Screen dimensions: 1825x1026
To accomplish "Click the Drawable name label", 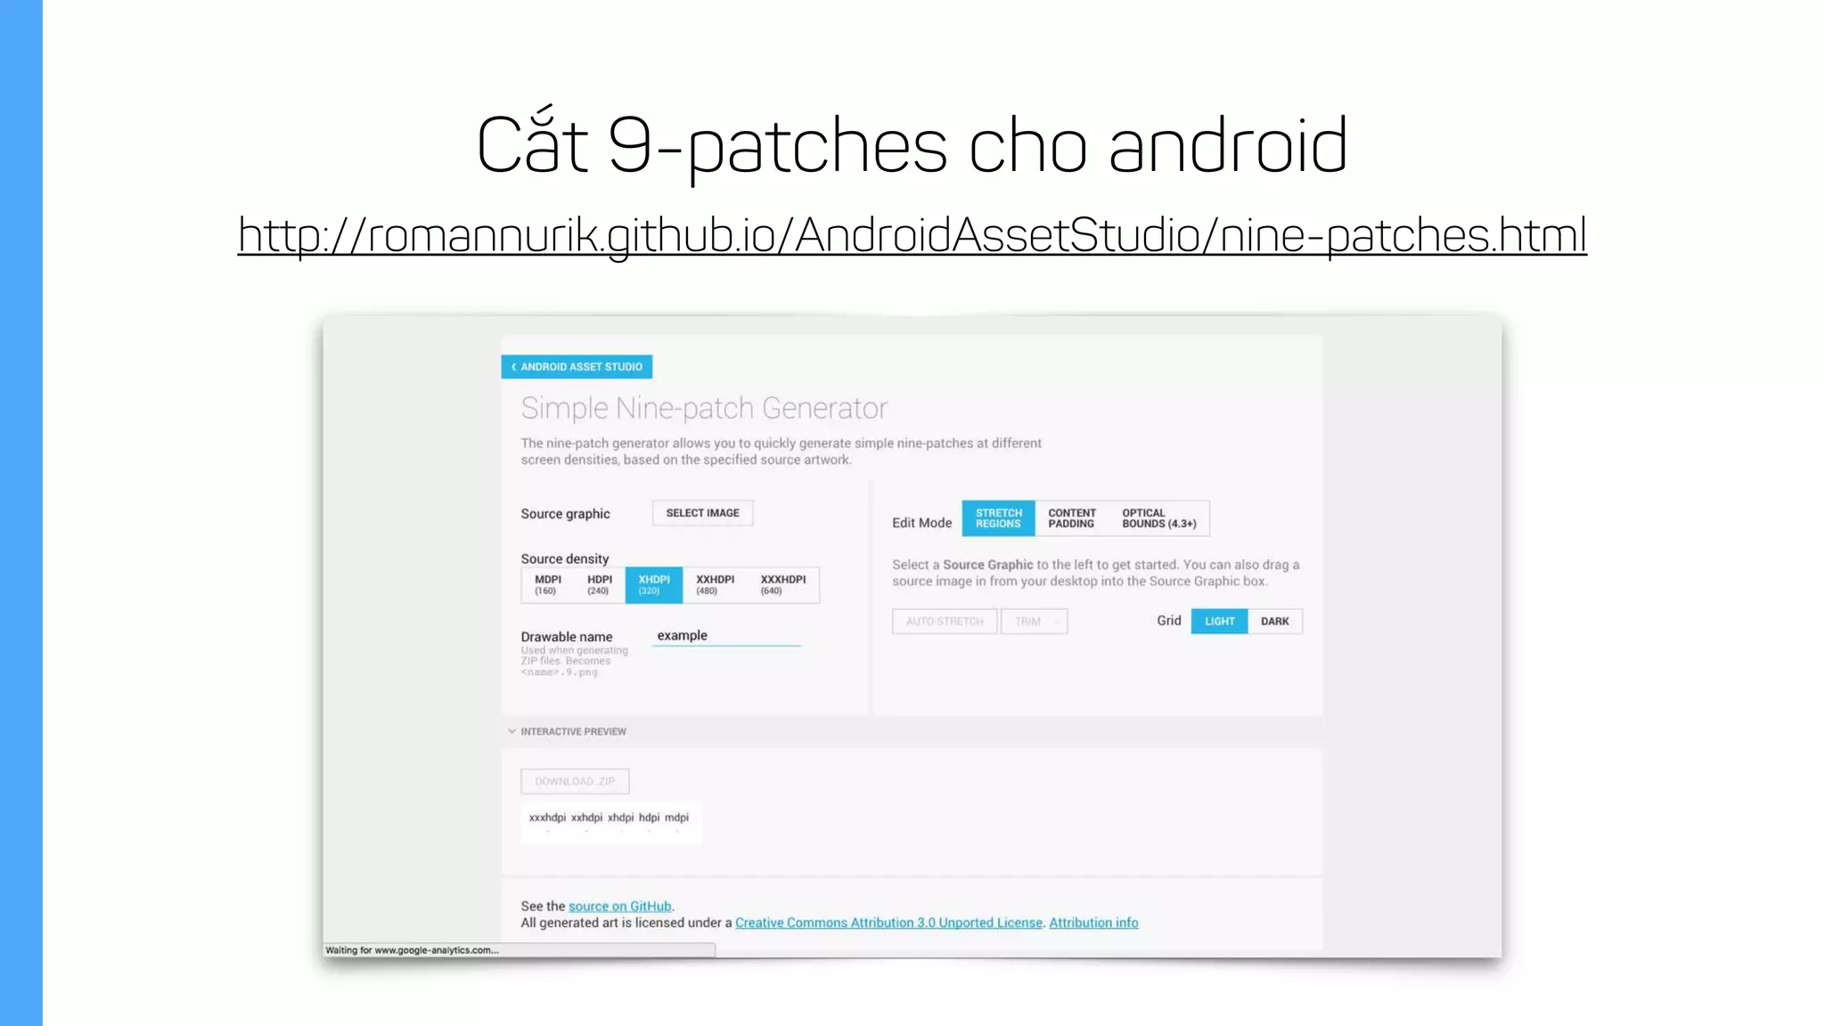I will click(x=567, y=637).
